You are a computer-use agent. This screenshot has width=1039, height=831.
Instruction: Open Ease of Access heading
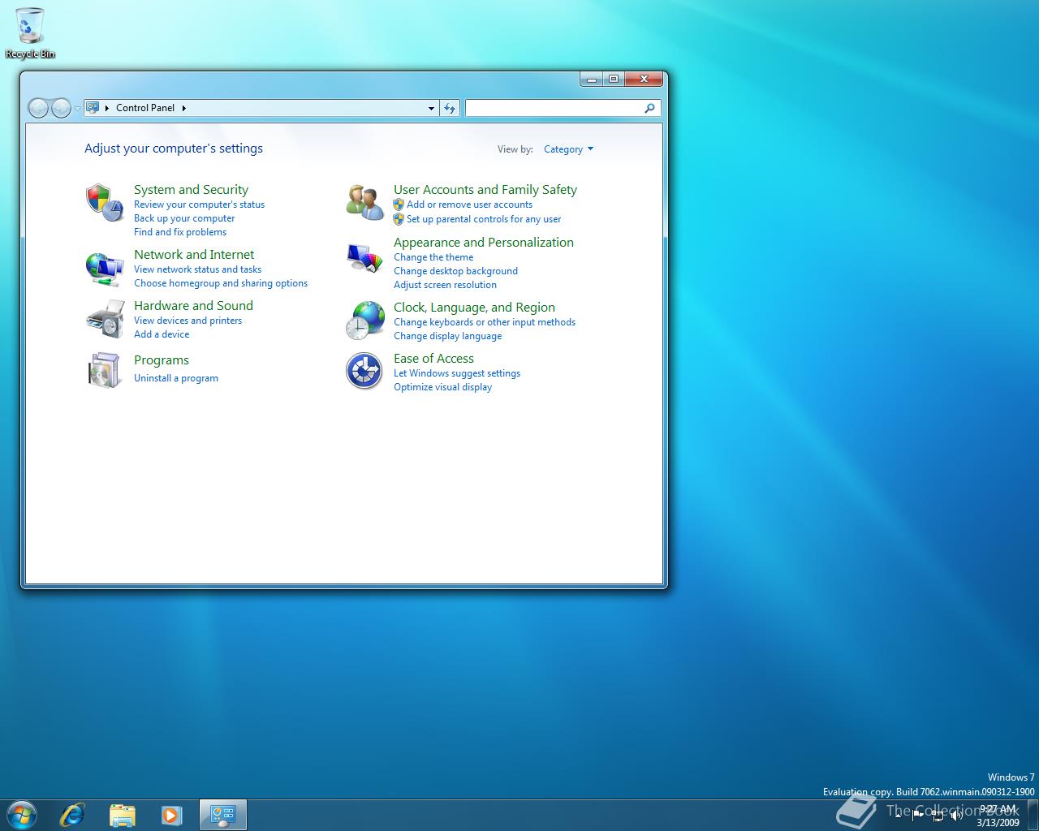[x=433, y=358]
